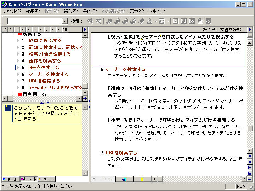The width and height of the screenshot is (255, 191).
Task: Switch to the 脚注 tab
Action: point(11,179)
